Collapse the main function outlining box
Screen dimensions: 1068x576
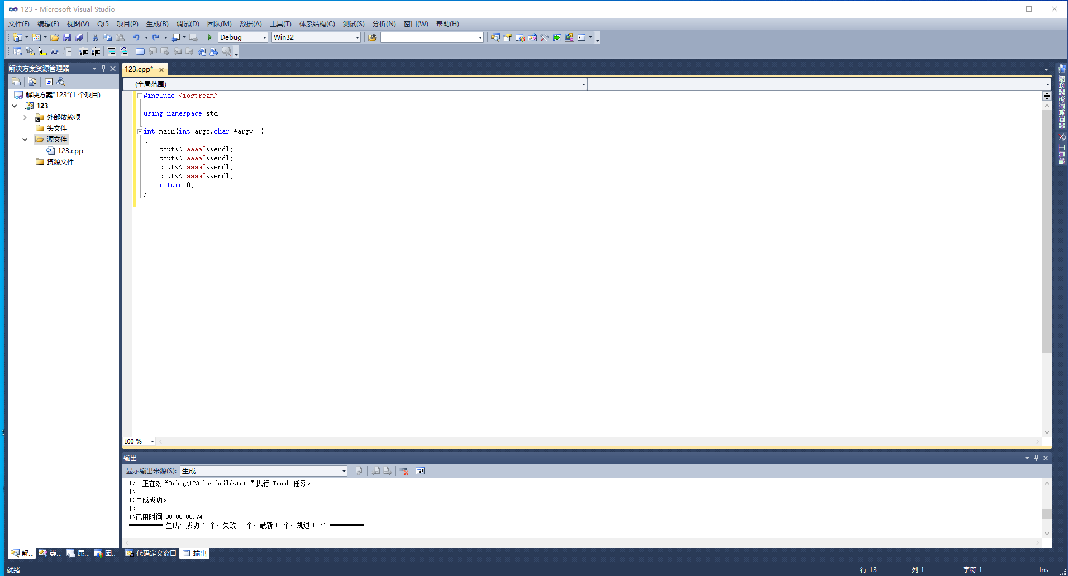pos(140,131)
